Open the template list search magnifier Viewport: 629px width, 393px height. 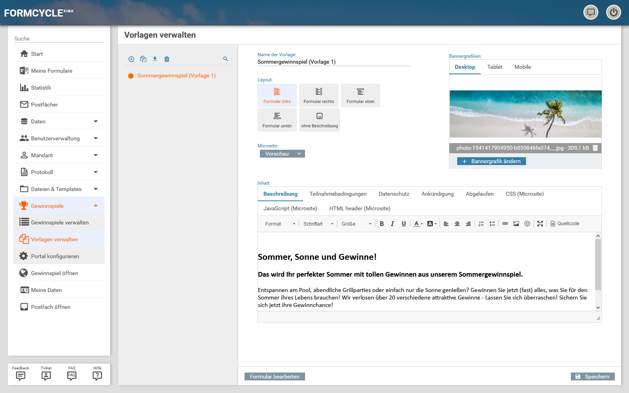[x=226, y=59]
